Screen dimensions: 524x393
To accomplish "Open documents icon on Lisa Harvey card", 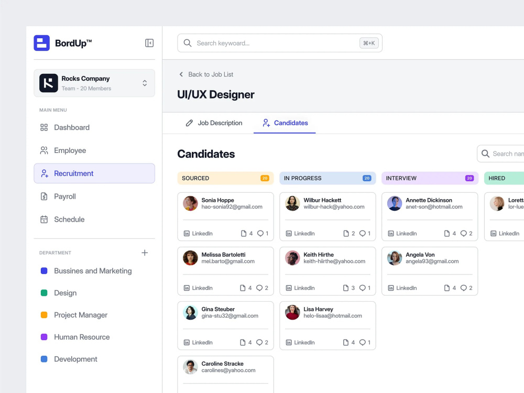I will tap(346, 342).
